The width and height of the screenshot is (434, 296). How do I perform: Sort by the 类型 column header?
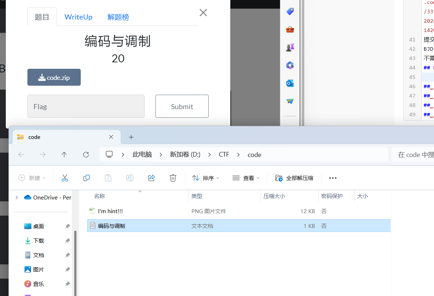(197, 196)
